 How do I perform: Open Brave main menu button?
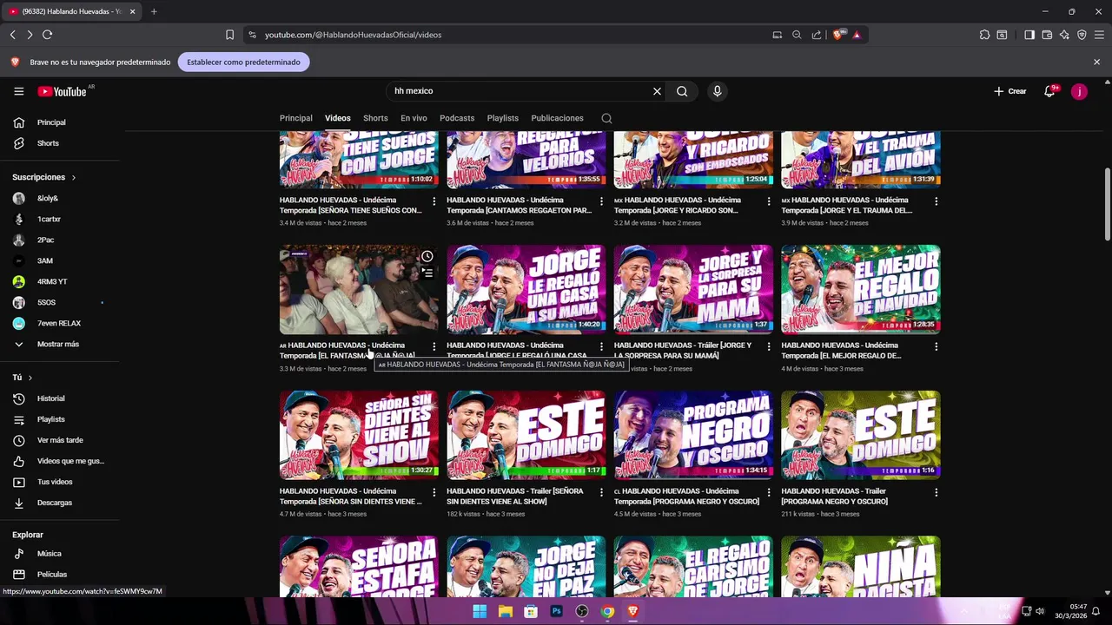[x=1099, y=35]
